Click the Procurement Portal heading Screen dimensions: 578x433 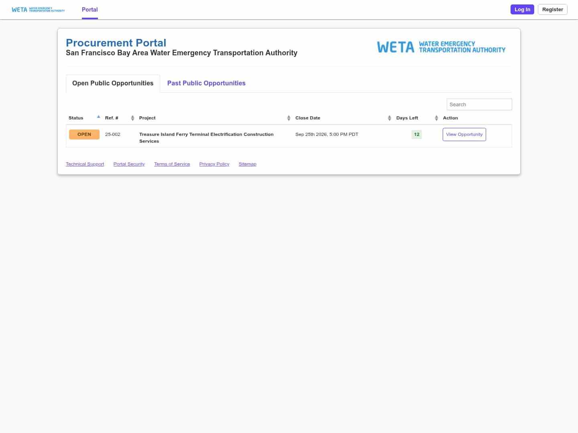click(116, 43)
